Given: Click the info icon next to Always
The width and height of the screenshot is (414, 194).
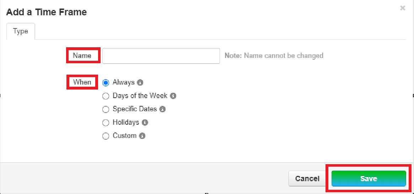Looking at the screenshot, I should click(140, 83).
